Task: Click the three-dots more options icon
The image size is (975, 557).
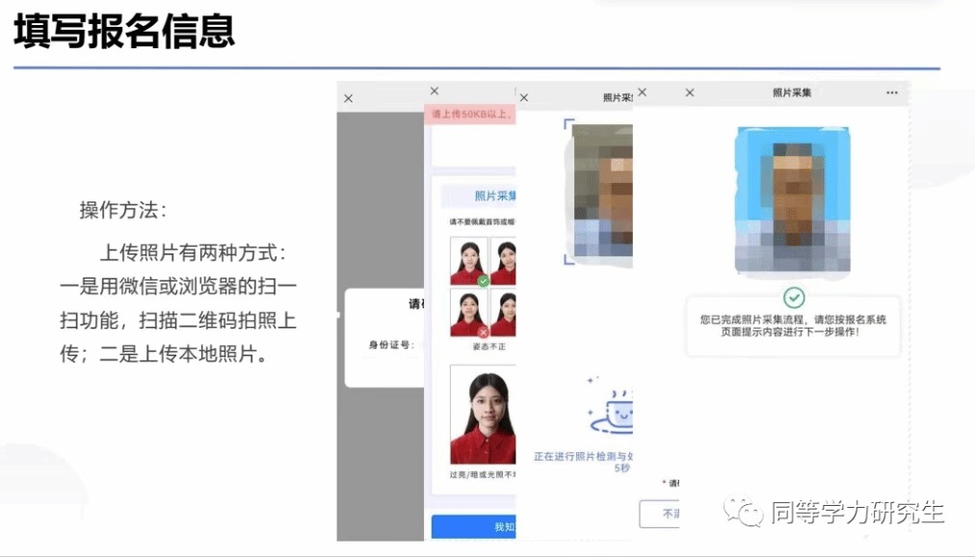Action: [x=891, y=93]
